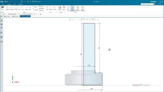Select the Arc tool
Viewport: 164px width, 92px height.
[23, 8]
